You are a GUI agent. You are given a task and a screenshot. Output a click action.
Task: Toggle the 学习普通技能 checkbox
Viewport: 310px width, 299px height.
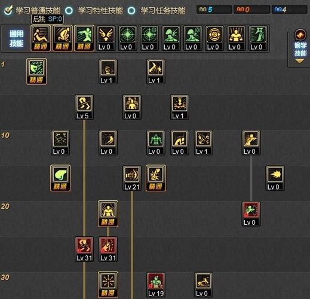8,10
